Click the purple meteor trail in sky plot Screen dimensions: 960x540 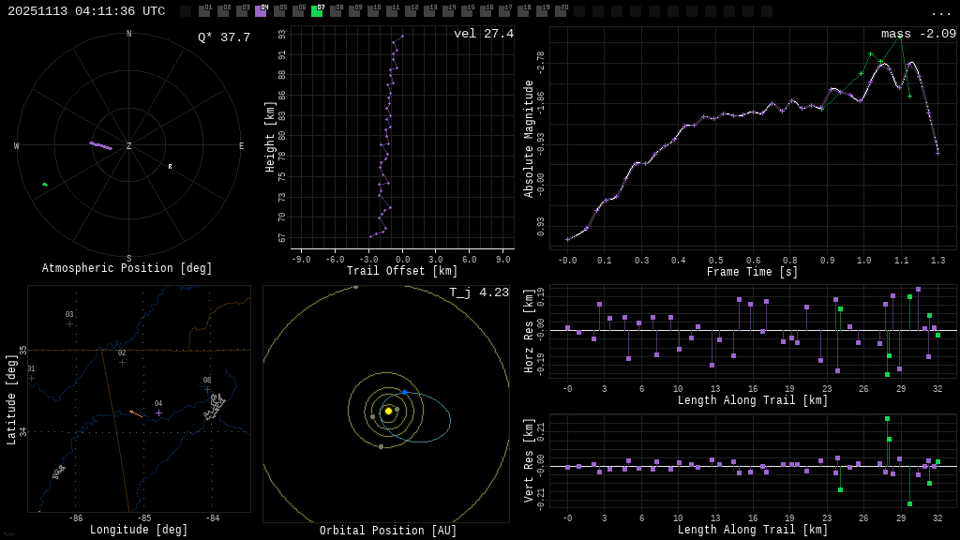click(100, 145)
